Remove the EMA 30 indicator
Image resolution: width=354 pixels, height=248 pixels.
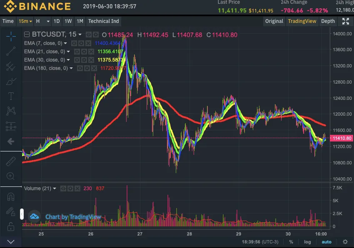91,60
